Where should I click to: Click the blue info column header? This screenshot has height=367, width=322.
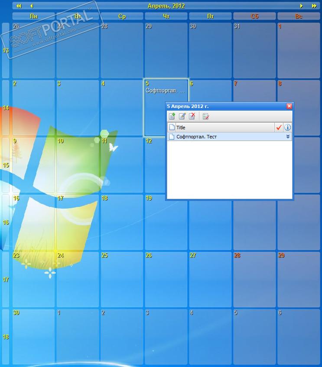click(x=287, y=128)
